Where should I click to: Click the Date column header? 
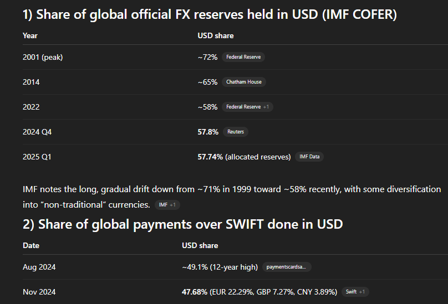pos(31,245)
